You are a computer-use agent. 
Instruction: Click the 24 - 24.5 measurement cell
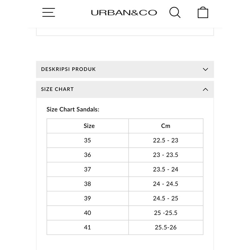[166, 184]
